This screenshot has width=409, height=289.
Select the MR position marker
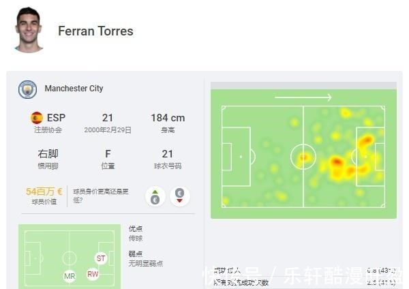[70, 276]
